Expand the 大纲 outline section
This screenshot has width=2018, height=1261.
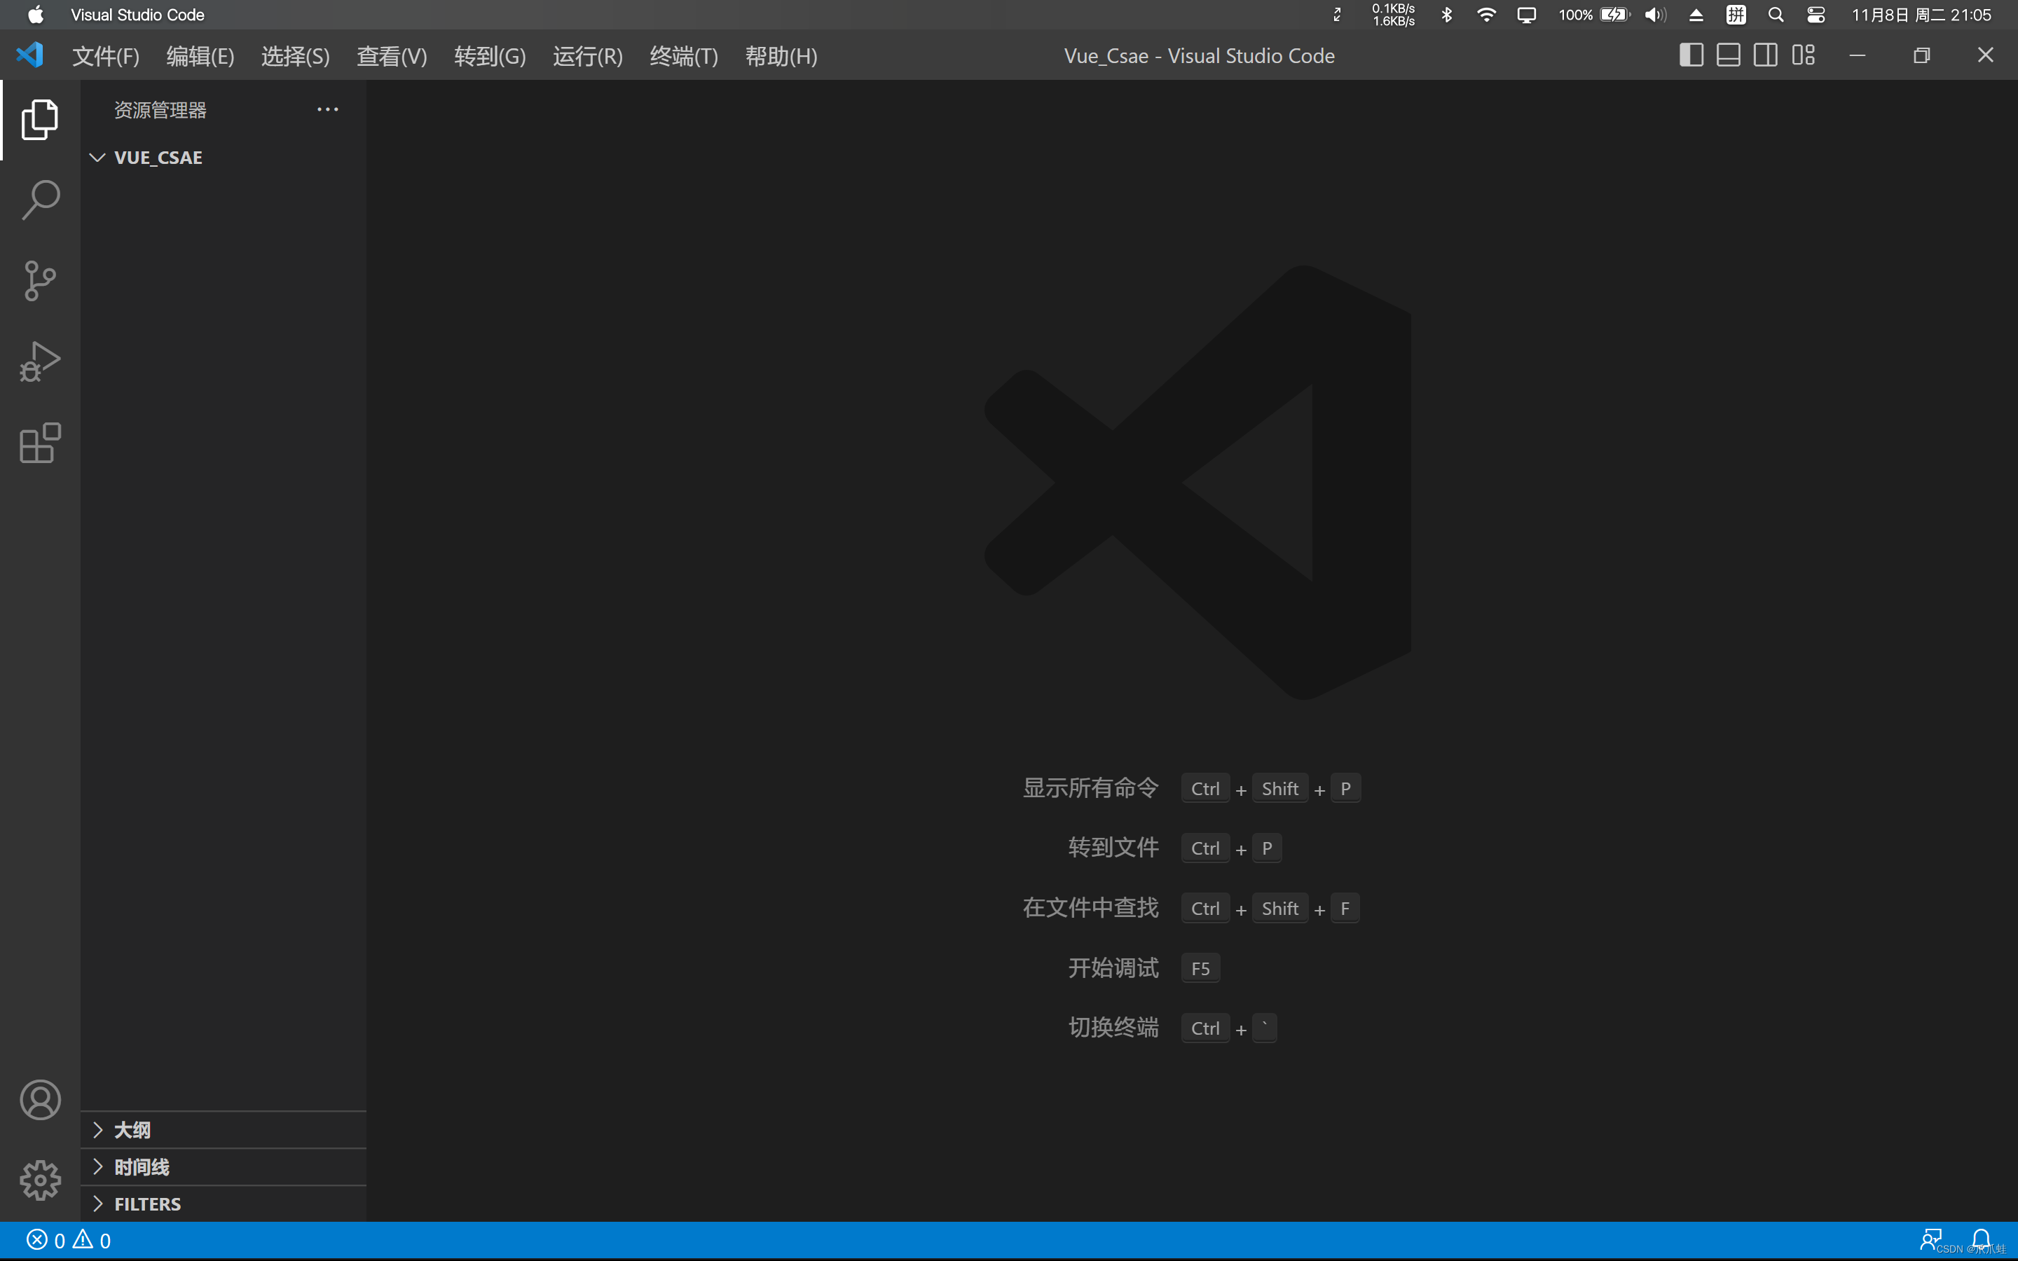[224, 1130]
